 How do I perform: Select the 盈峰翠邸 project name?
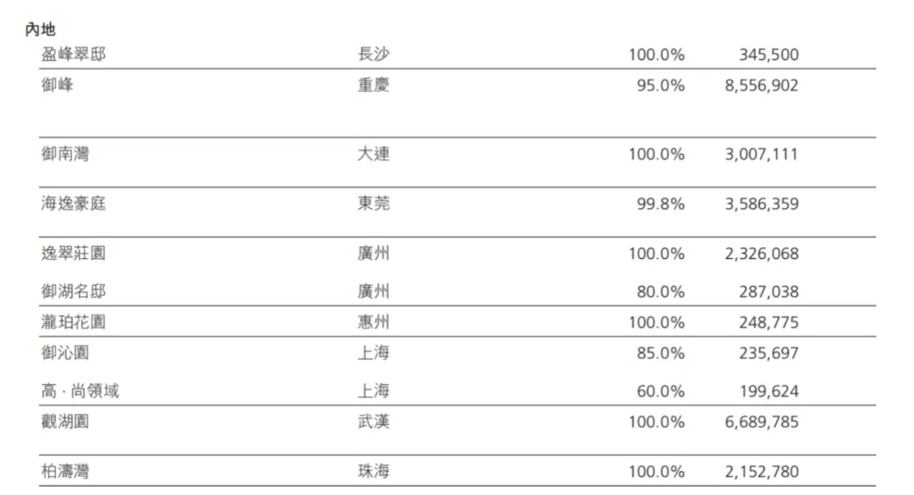point(74,55)
